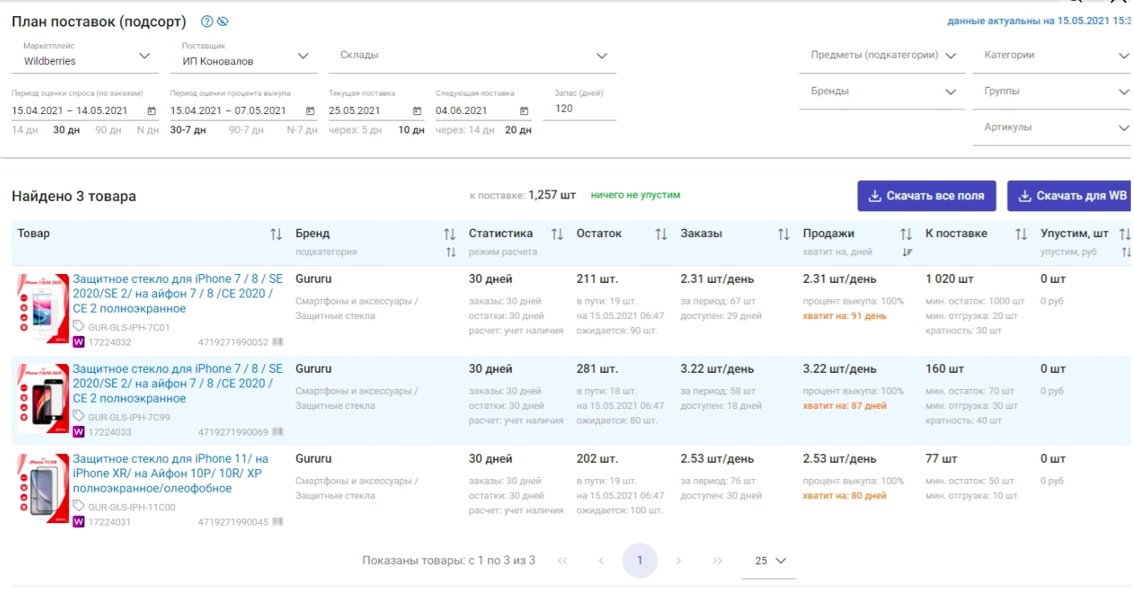Toggle the hide eye icon near title
Screen dimensions: 1134x589
tap(223, 22)
